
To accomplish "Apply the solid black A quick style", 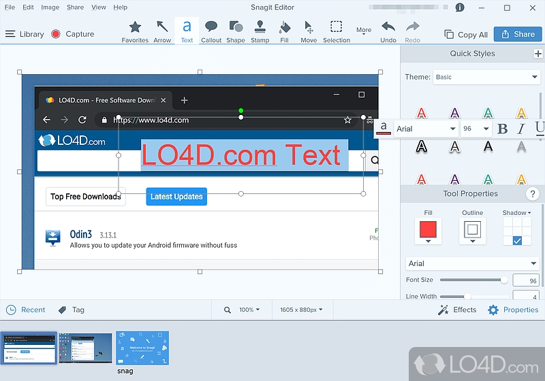I will [488, 146].
